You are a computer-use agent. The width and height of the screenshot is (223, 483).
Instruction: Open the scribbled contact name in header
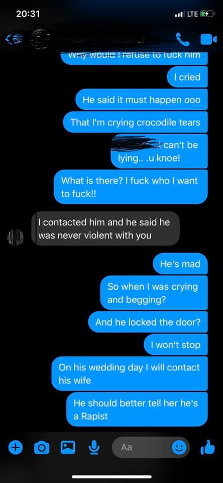coord(101,39)
